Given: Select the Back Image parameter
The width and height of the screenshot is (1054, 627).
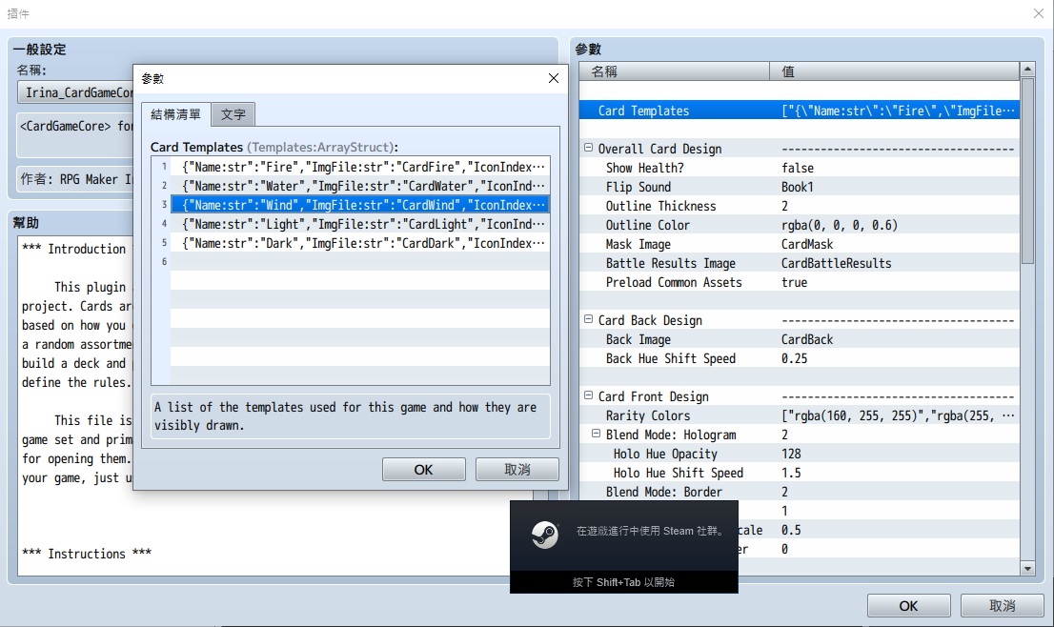Looking at the screenshot, I should tap(800, 339).
